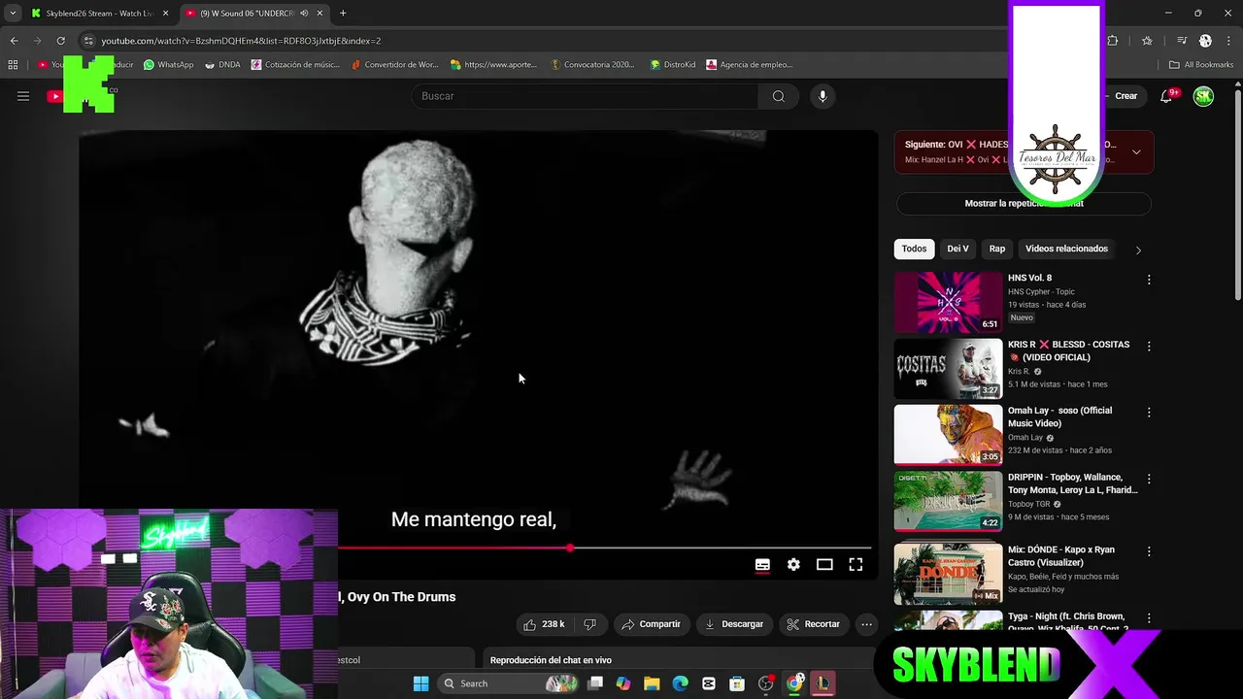Switch the player to theater mode

824,565
